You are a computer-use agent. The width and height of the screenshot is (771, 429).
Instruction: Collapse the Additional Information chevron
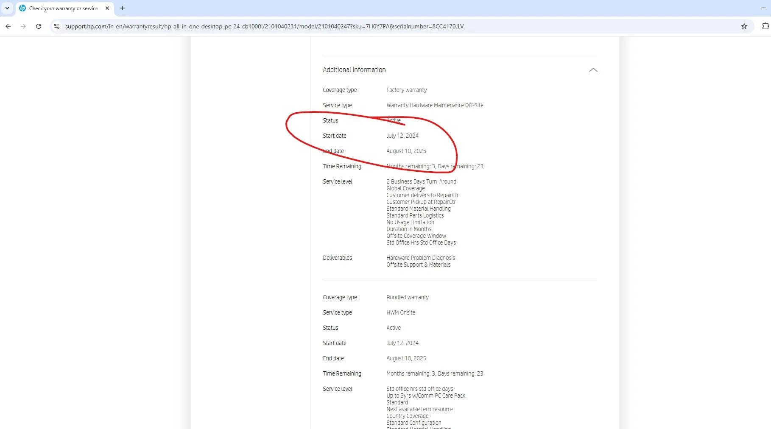(593, 70)
